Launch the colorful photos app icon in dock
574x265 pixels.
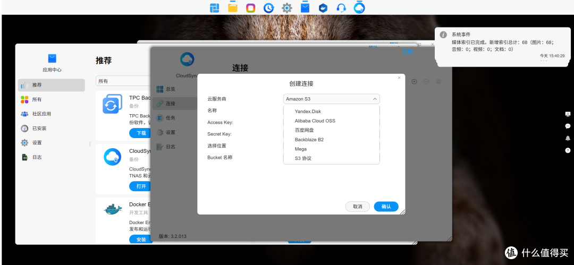tap(251, 7)
